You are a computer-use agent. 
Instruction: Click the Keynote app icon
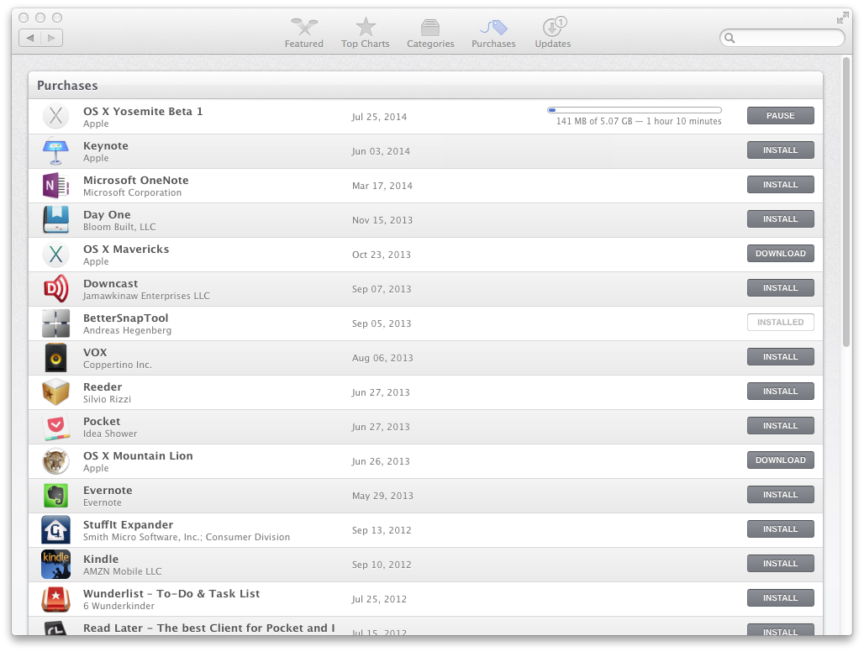tap(55, 151)
